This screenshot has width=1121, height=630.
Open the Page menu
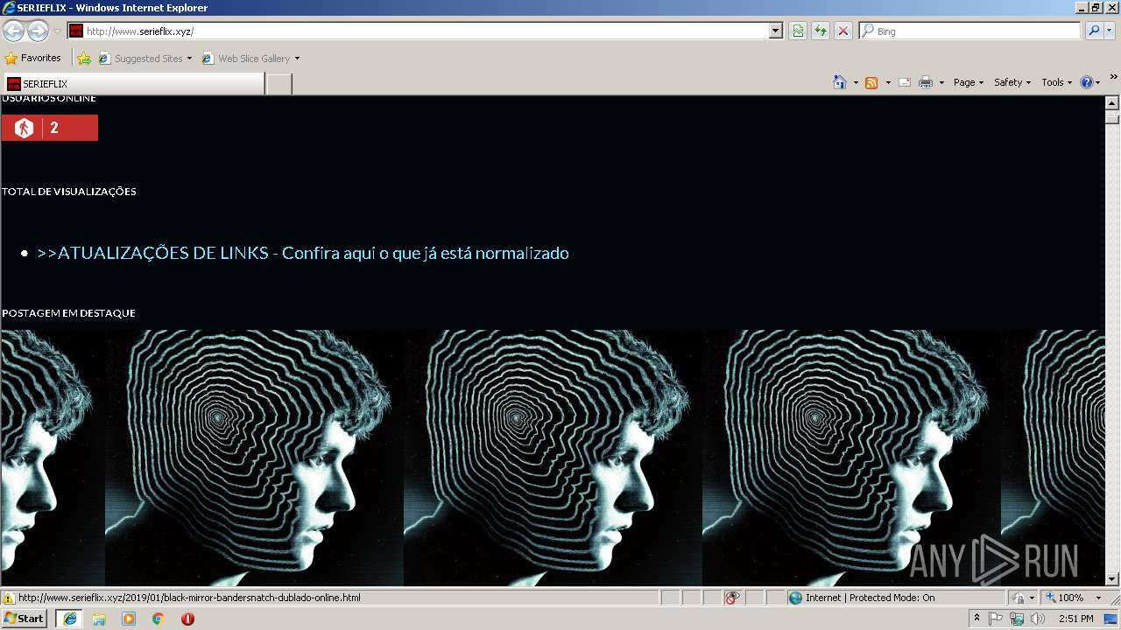point(969,82)
